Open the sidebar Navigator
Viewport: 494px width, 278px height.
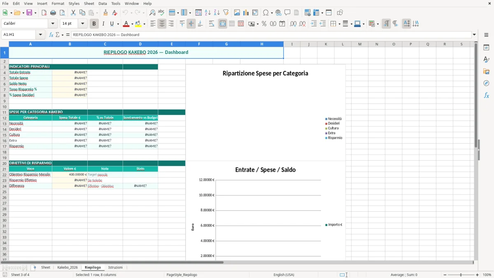[486, 83]
